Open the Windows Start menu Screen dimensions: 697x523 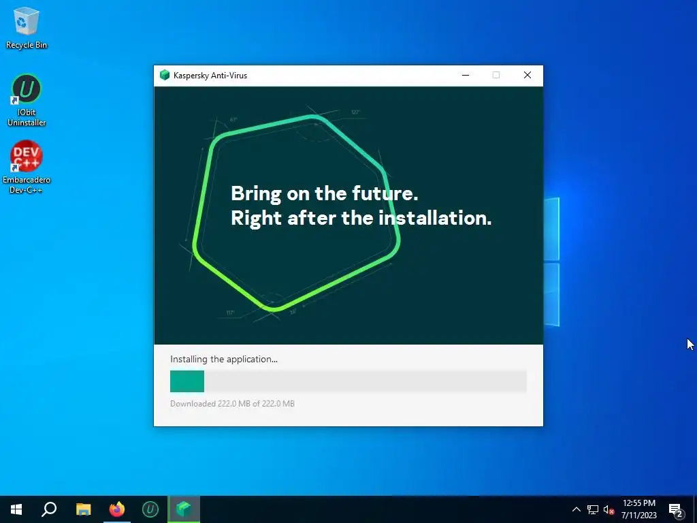16,509
